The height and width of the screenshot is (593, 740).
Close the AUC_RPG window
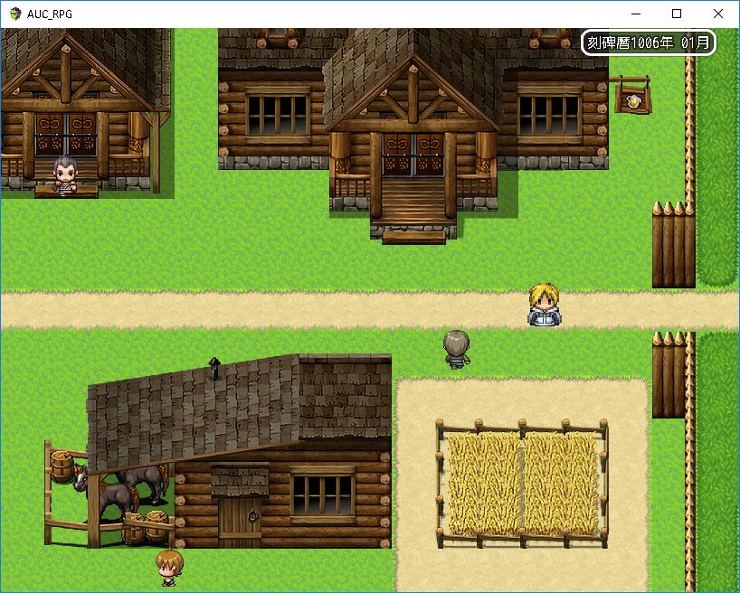(x=717, y=14)
